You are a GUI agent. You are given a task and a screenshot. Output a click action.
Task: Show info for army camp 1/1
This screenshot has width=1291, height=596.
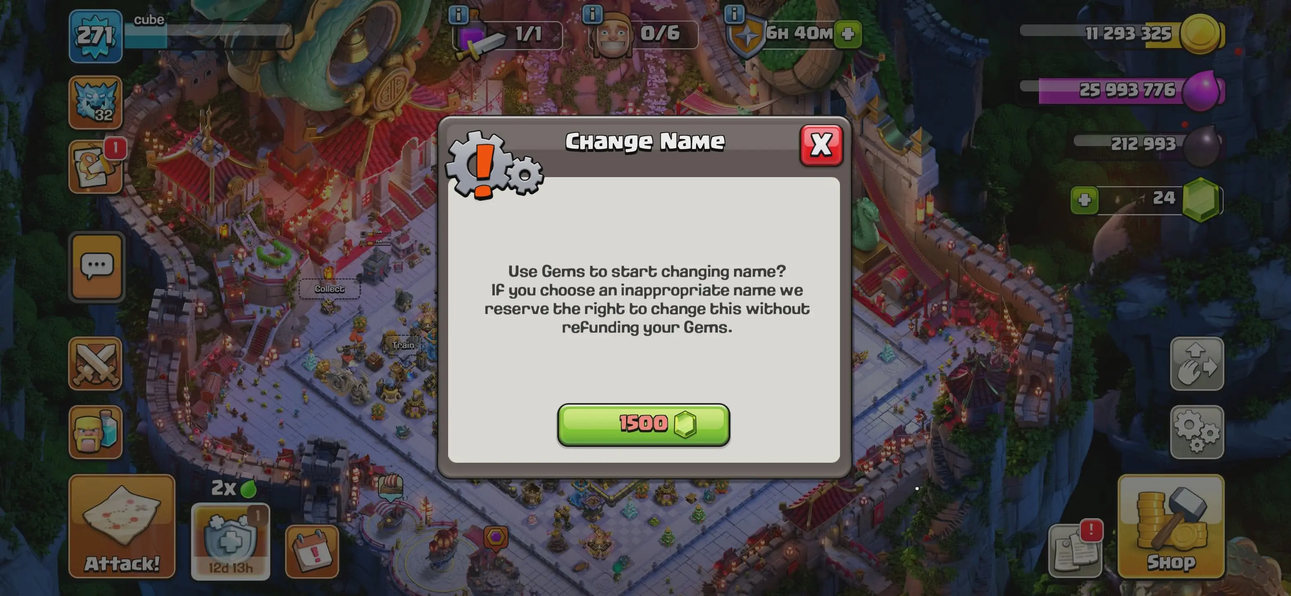(458, 15)
